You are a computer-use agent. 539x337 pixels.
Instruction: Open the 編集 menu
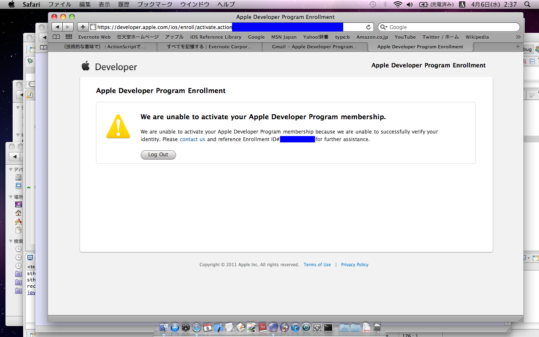(85, 4)
